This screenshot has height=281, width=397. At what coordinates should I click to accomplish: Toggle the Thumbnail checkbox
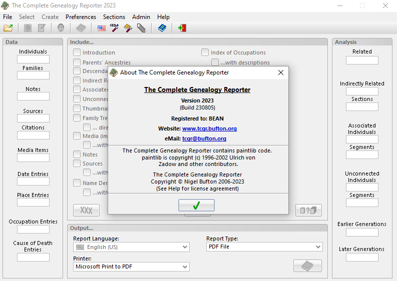click(77, 108)
